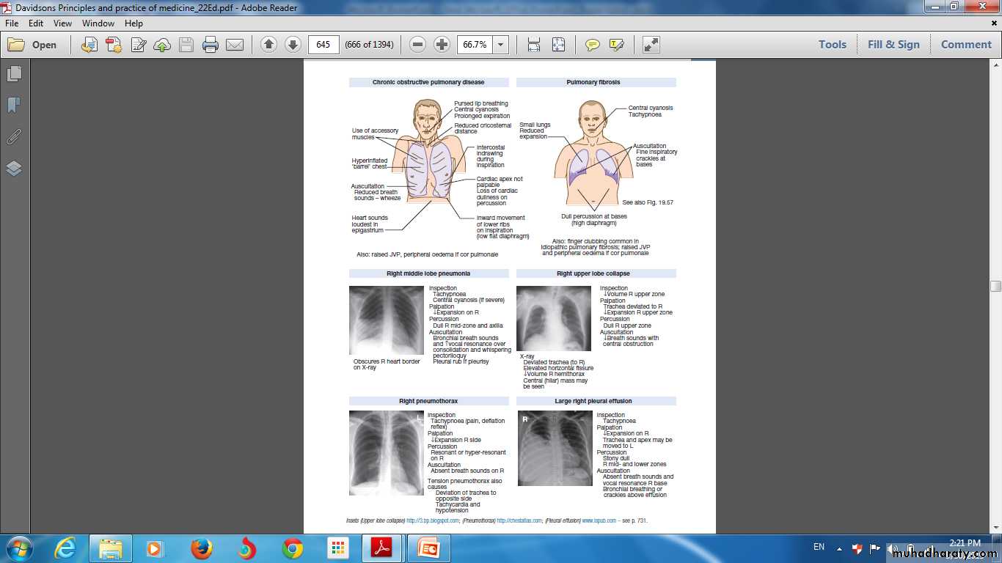
Task: Open the Page Thumbnails panel
Action: tap(14, 74)
